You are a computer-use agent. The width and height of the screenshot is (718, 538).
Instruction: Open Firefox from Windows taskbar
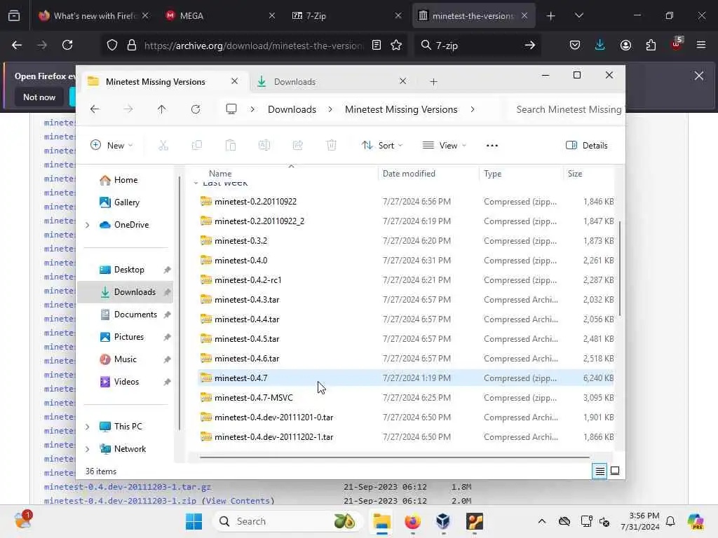point(412,521)
